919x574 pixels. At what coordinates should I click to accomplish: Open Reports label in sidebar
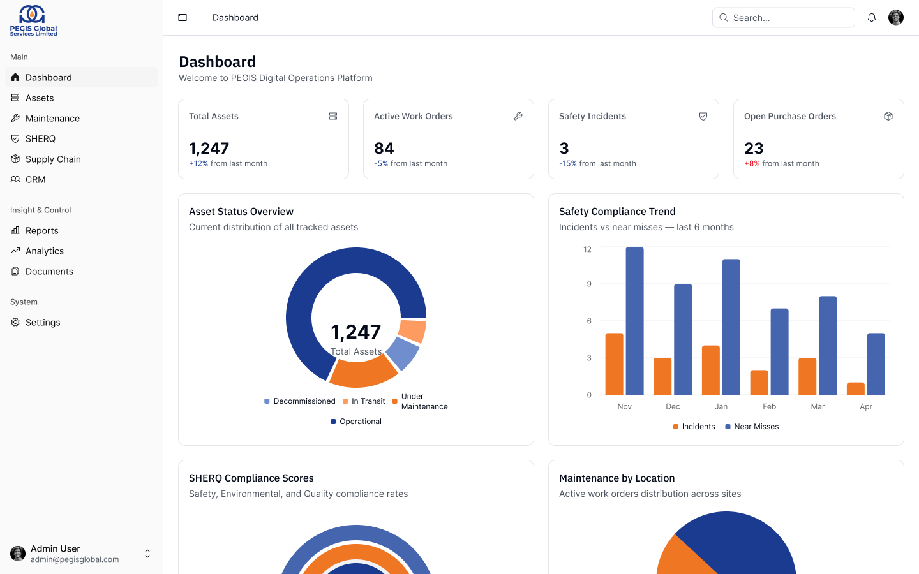coord(42,230)
